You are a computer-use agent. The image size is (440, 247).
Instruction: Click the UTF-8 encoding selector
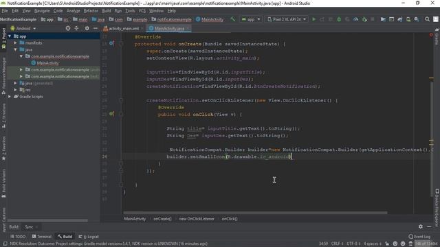pyautogui.click(x=353, y=244)
